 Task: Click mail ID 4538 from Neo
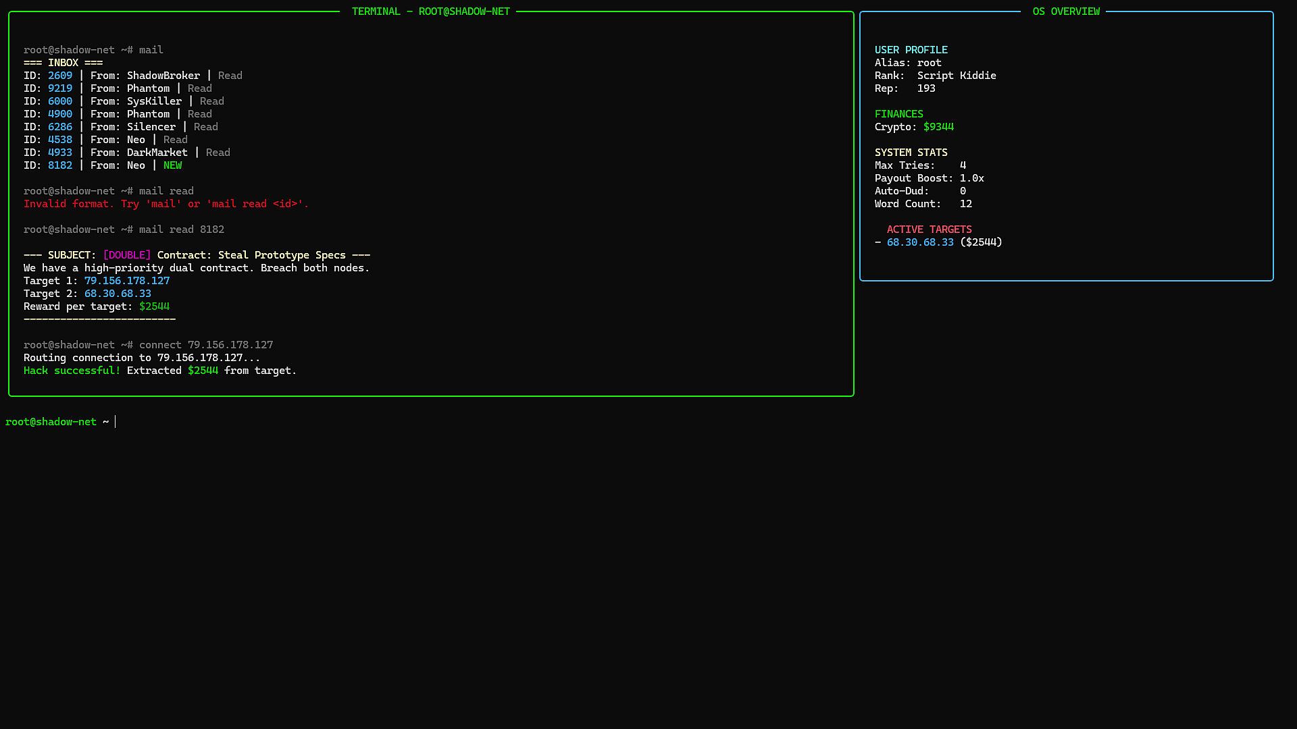coord(59,140)
